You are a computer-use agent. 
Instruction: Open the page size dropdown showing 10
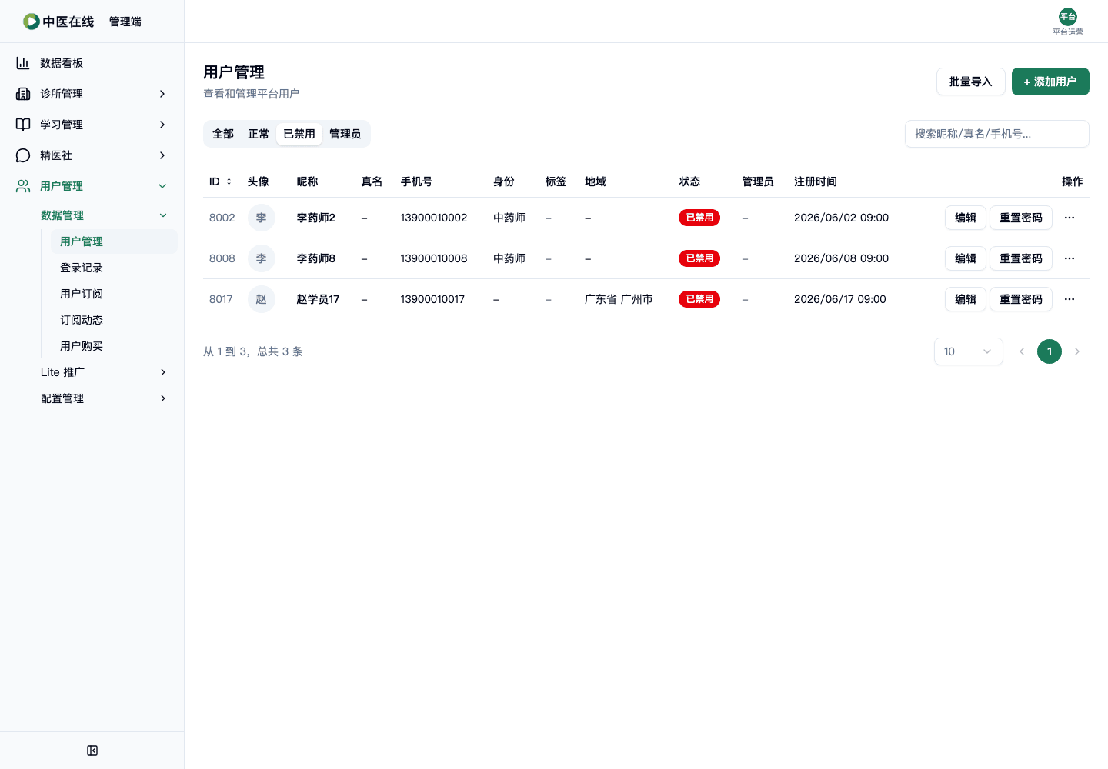coord(969,351)
